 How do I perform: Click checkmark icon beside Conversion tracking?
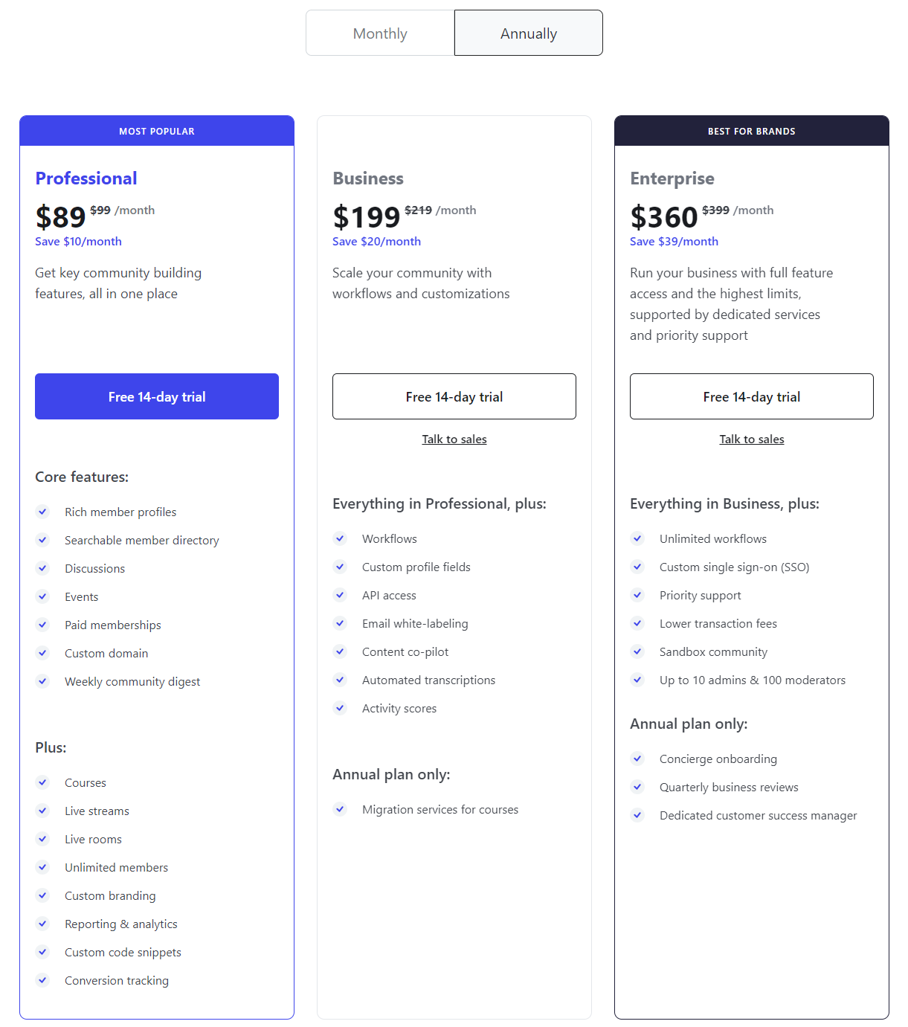tap(42, 980)
